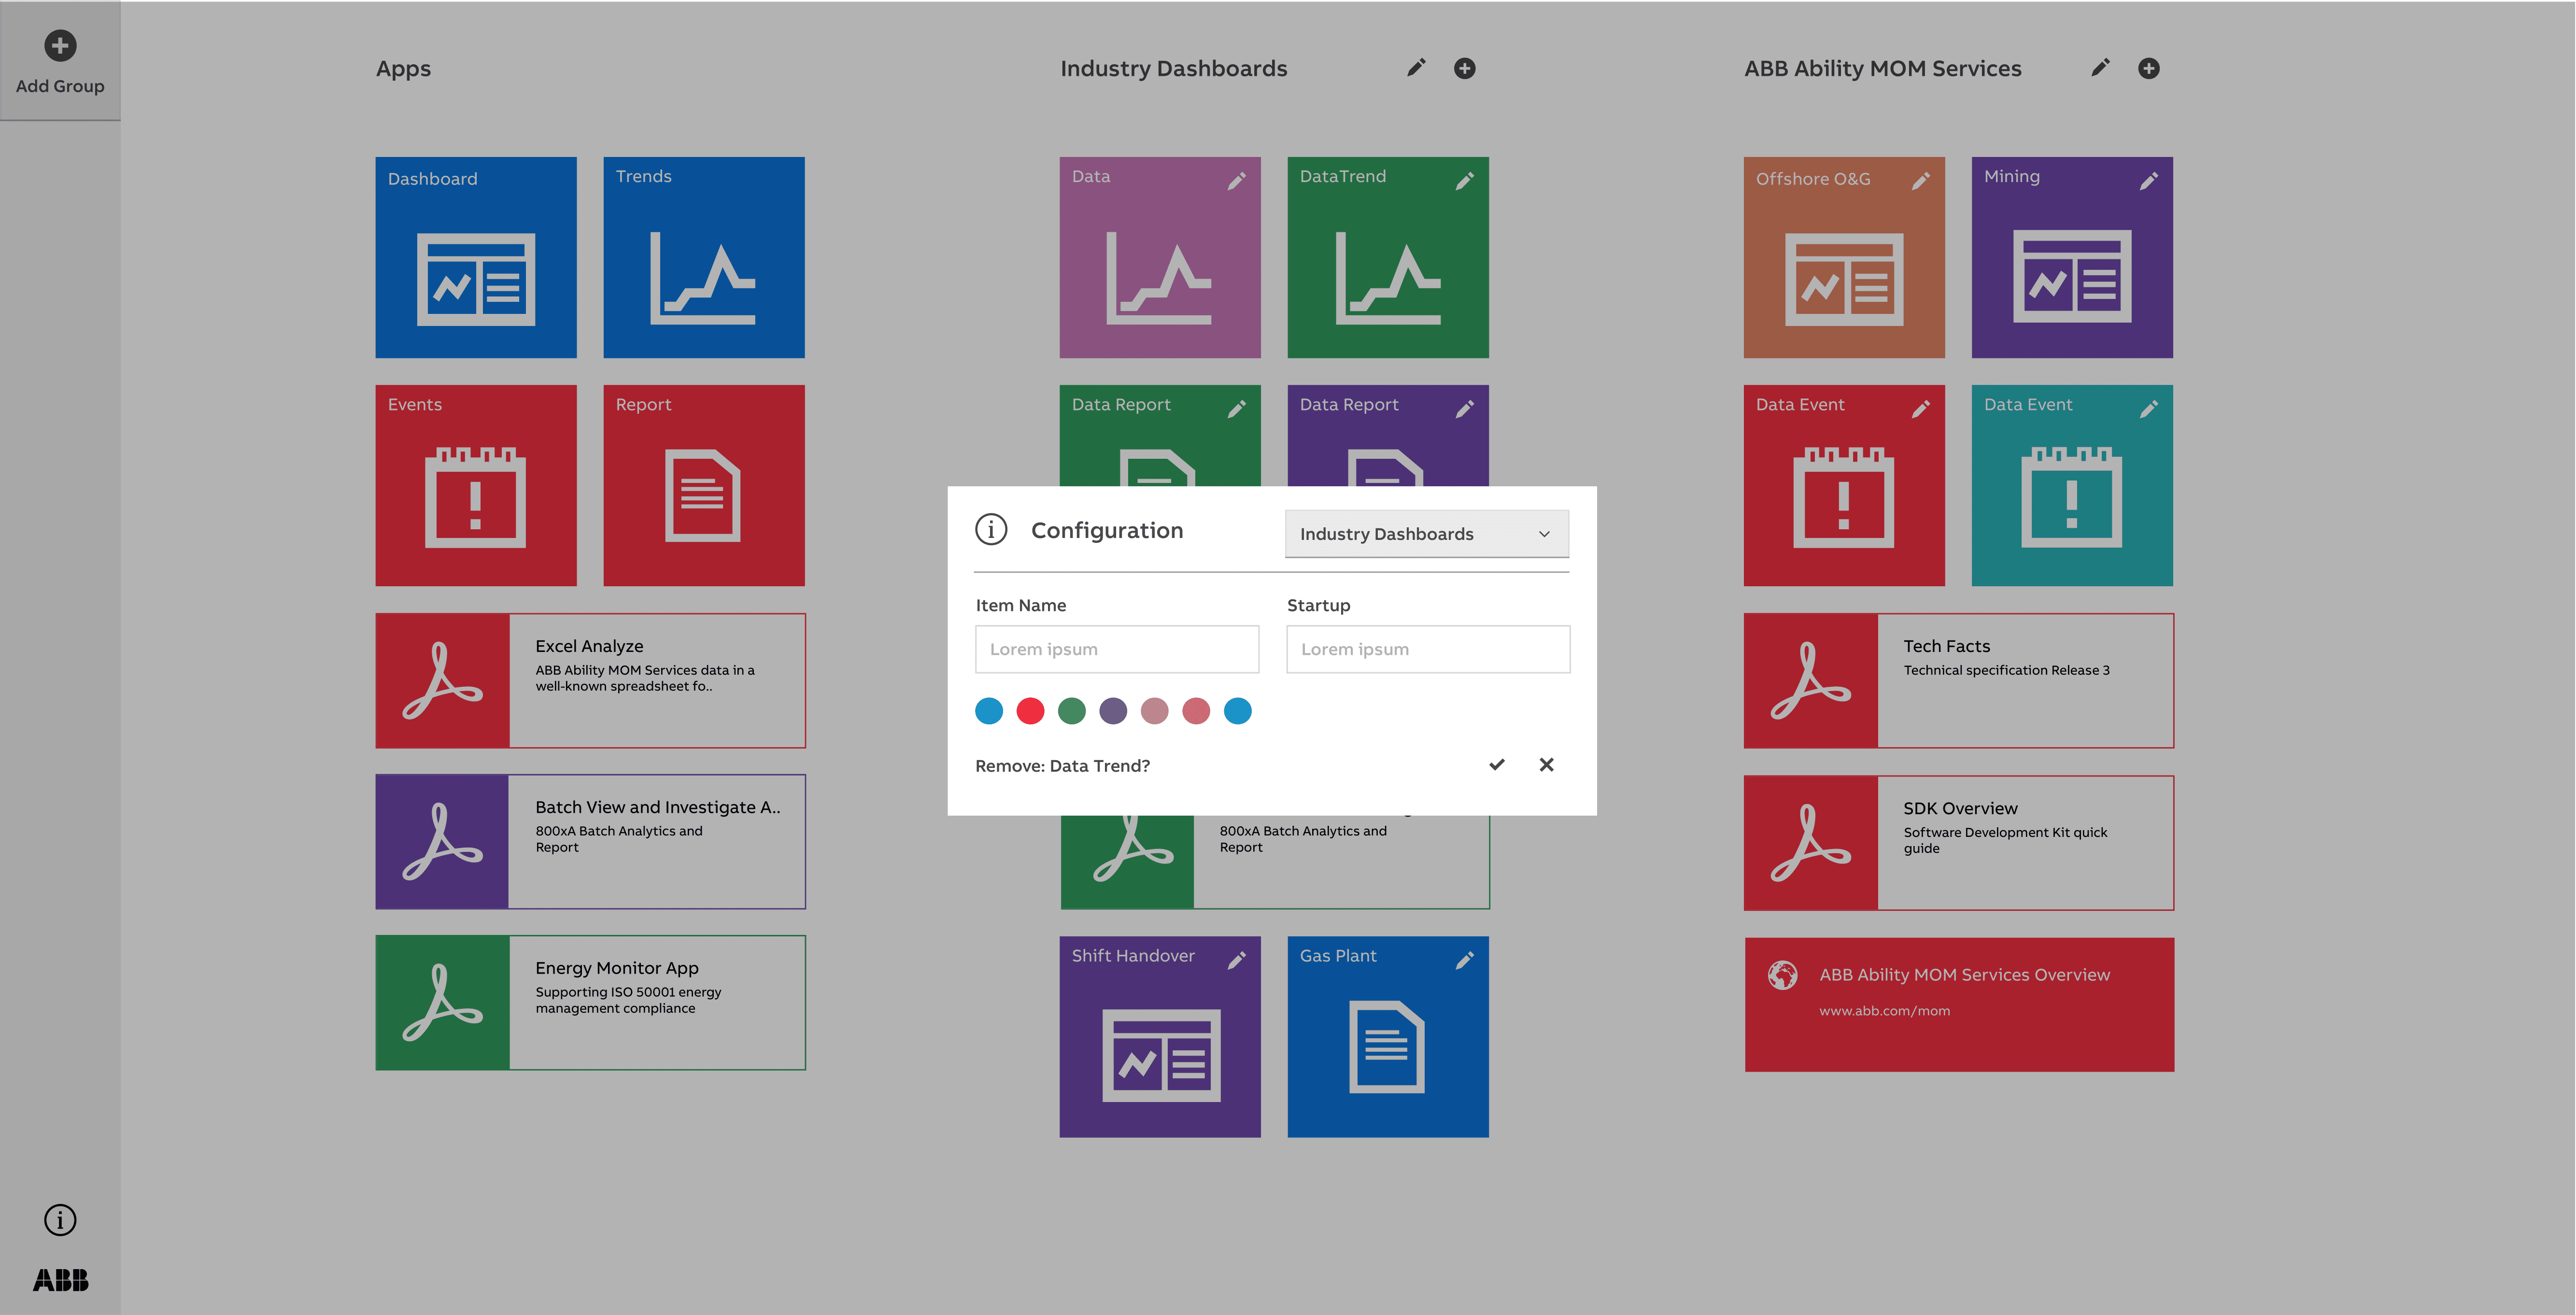
Task: Open the Industry Dashboards dropdown in Configuration
Action: [1426, 534]
